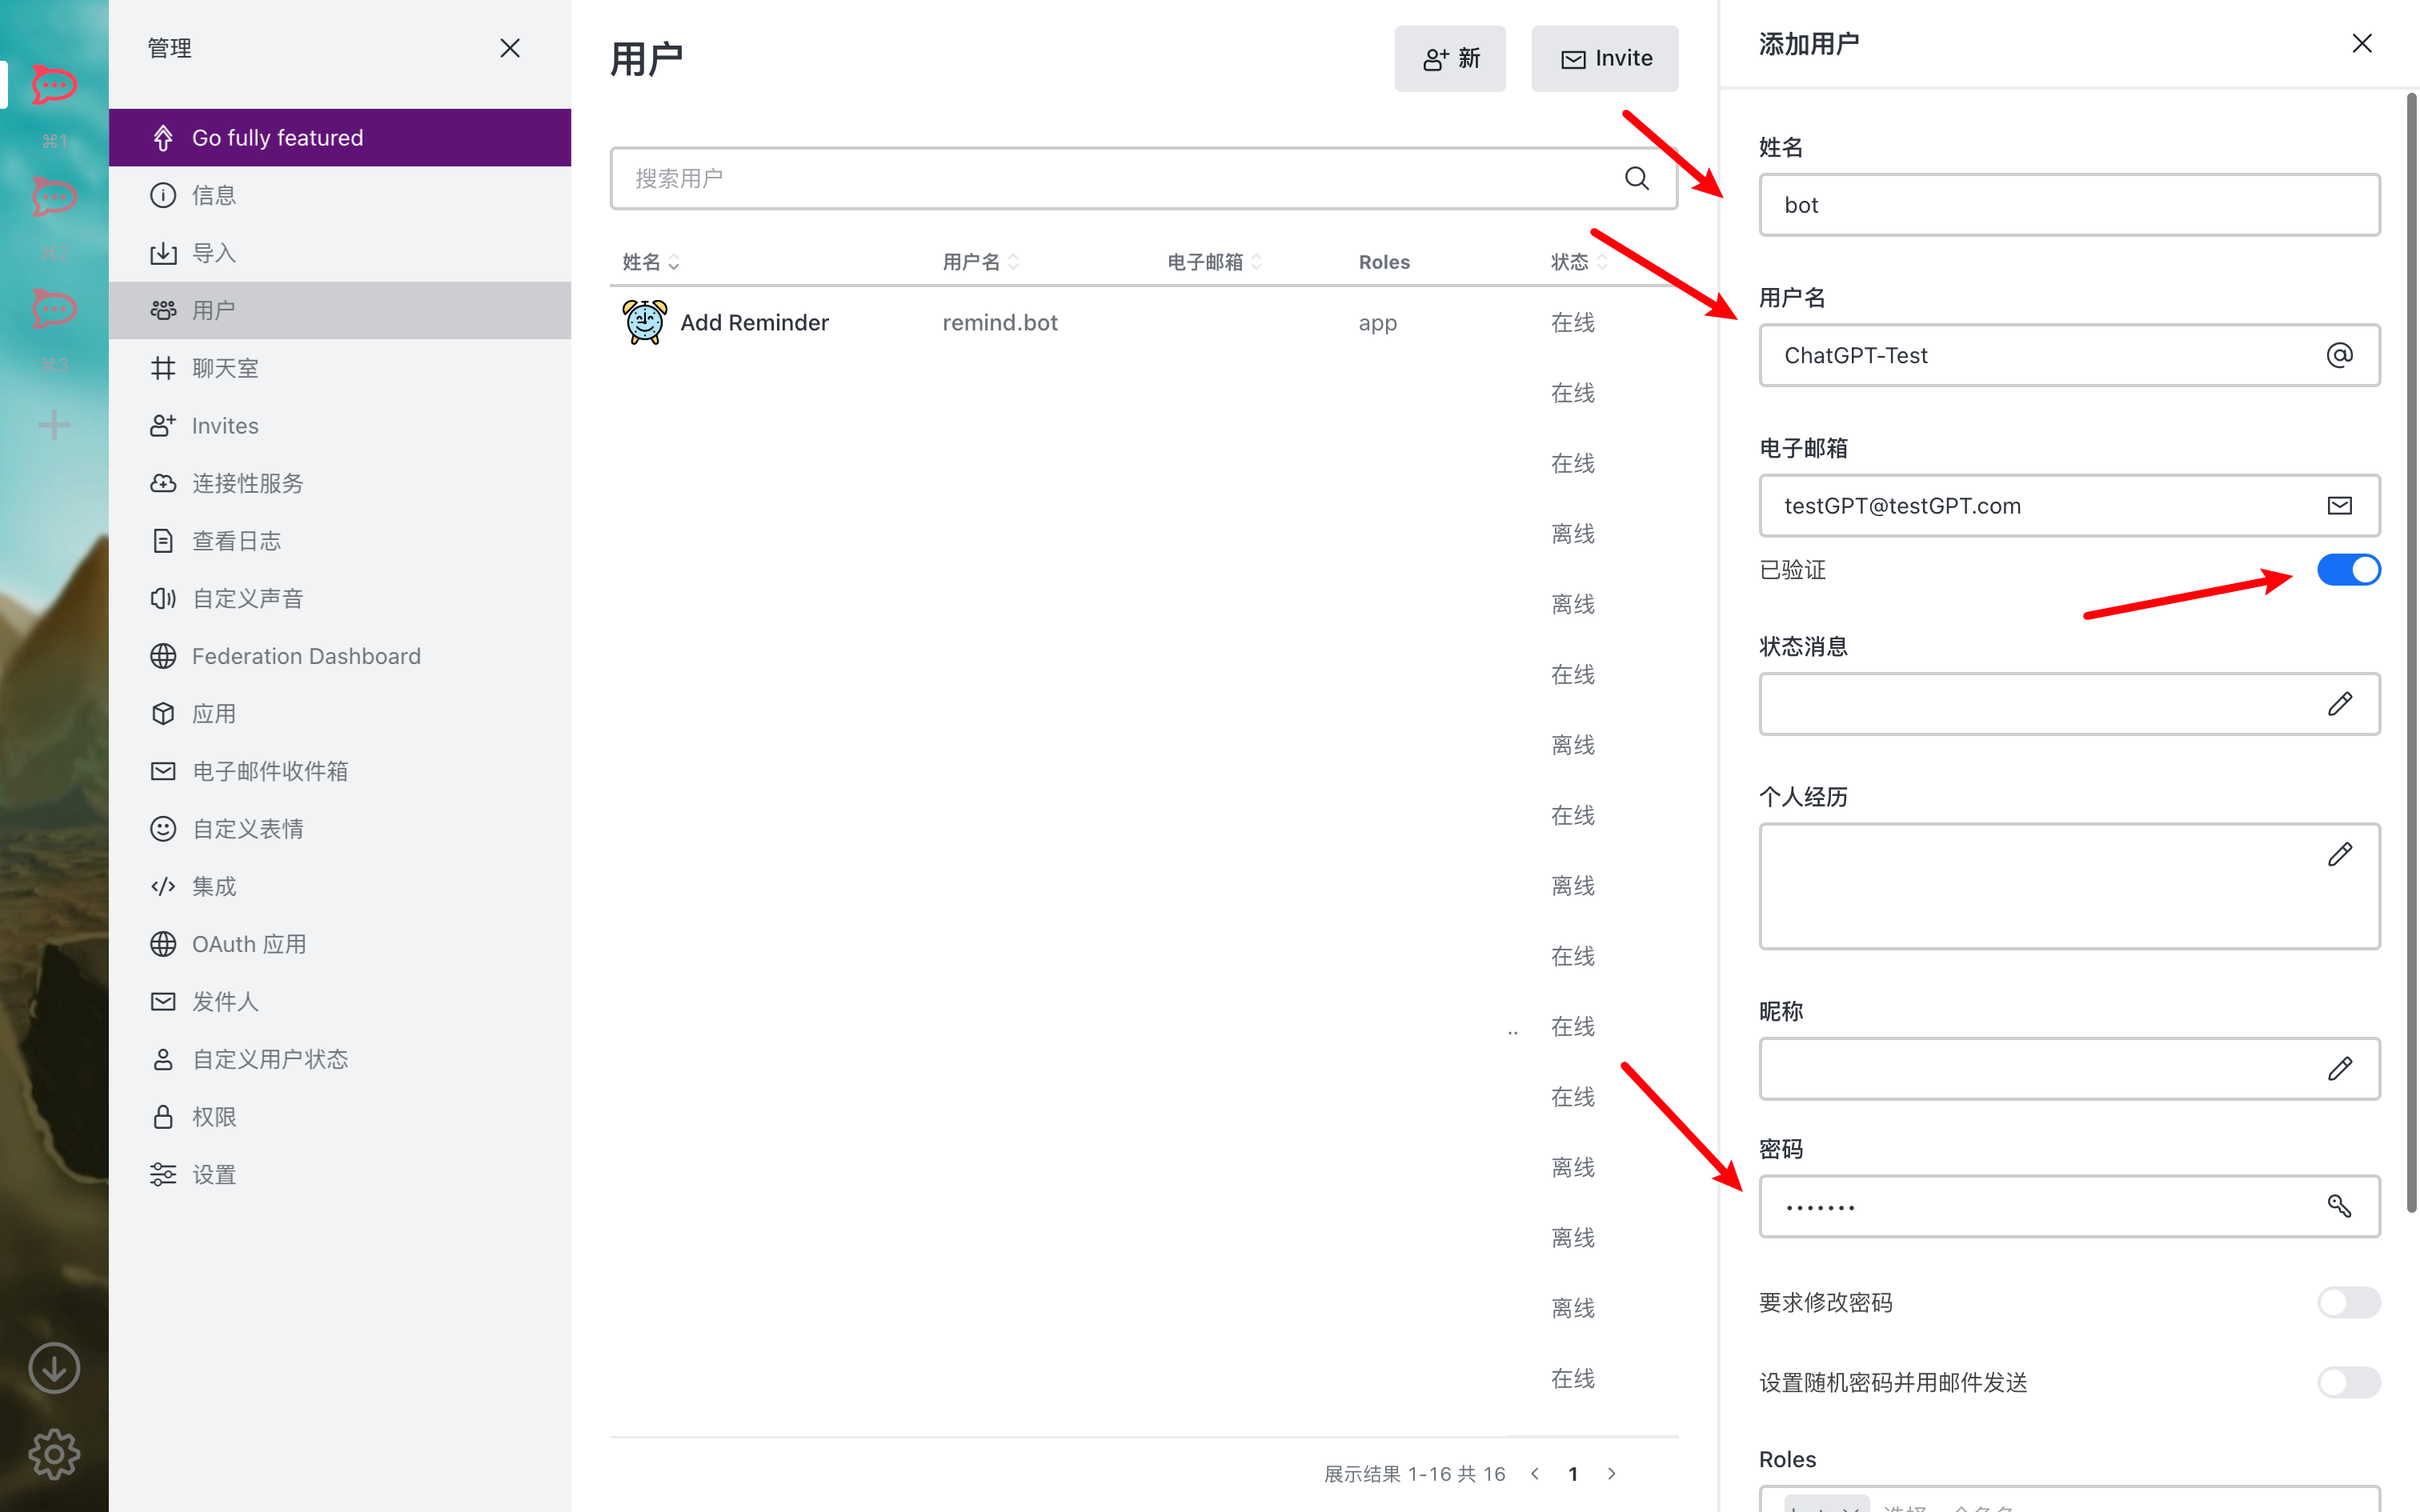Open 查看日志 in admin sidebar
The width and height of the screenshot is (2420, 1512).
[x=340, y=541]
